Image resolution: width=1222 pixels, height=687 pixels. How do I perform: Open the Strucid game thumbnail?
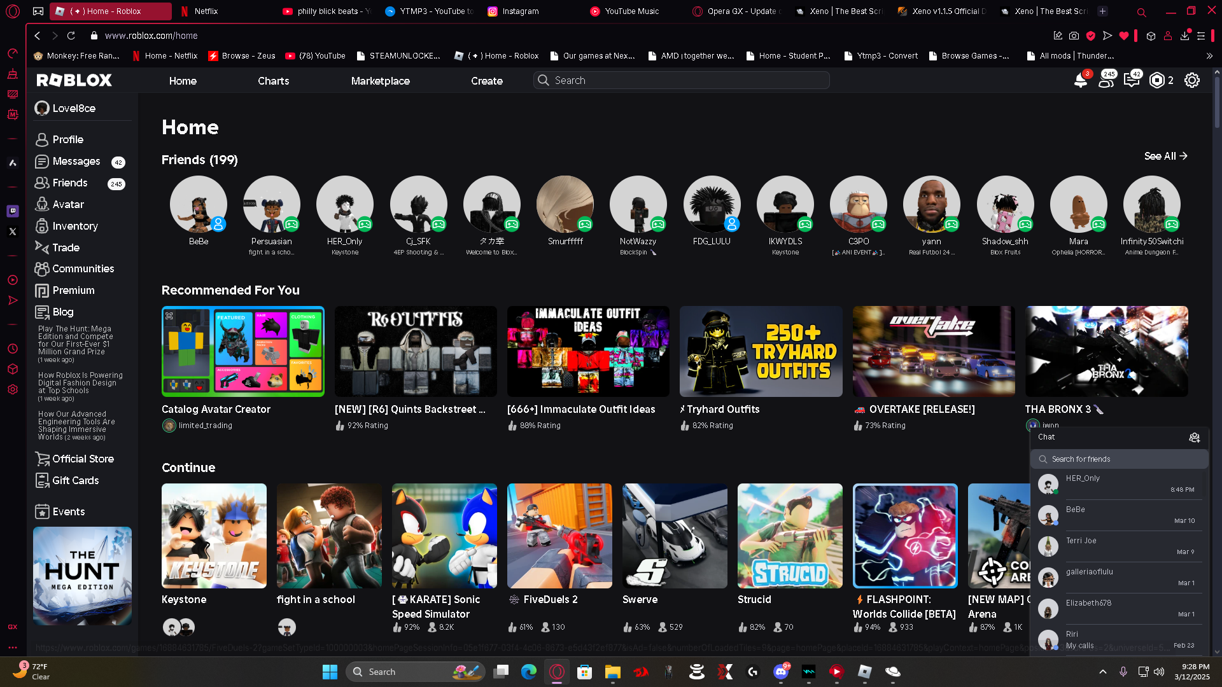(790, 536)
